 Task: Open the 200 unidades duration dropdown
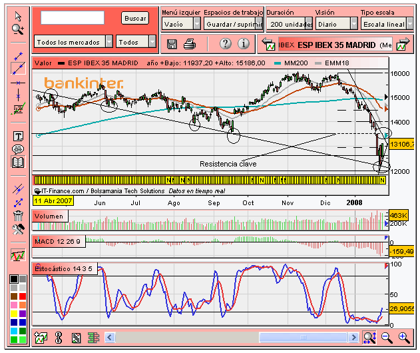click(290, 24)
